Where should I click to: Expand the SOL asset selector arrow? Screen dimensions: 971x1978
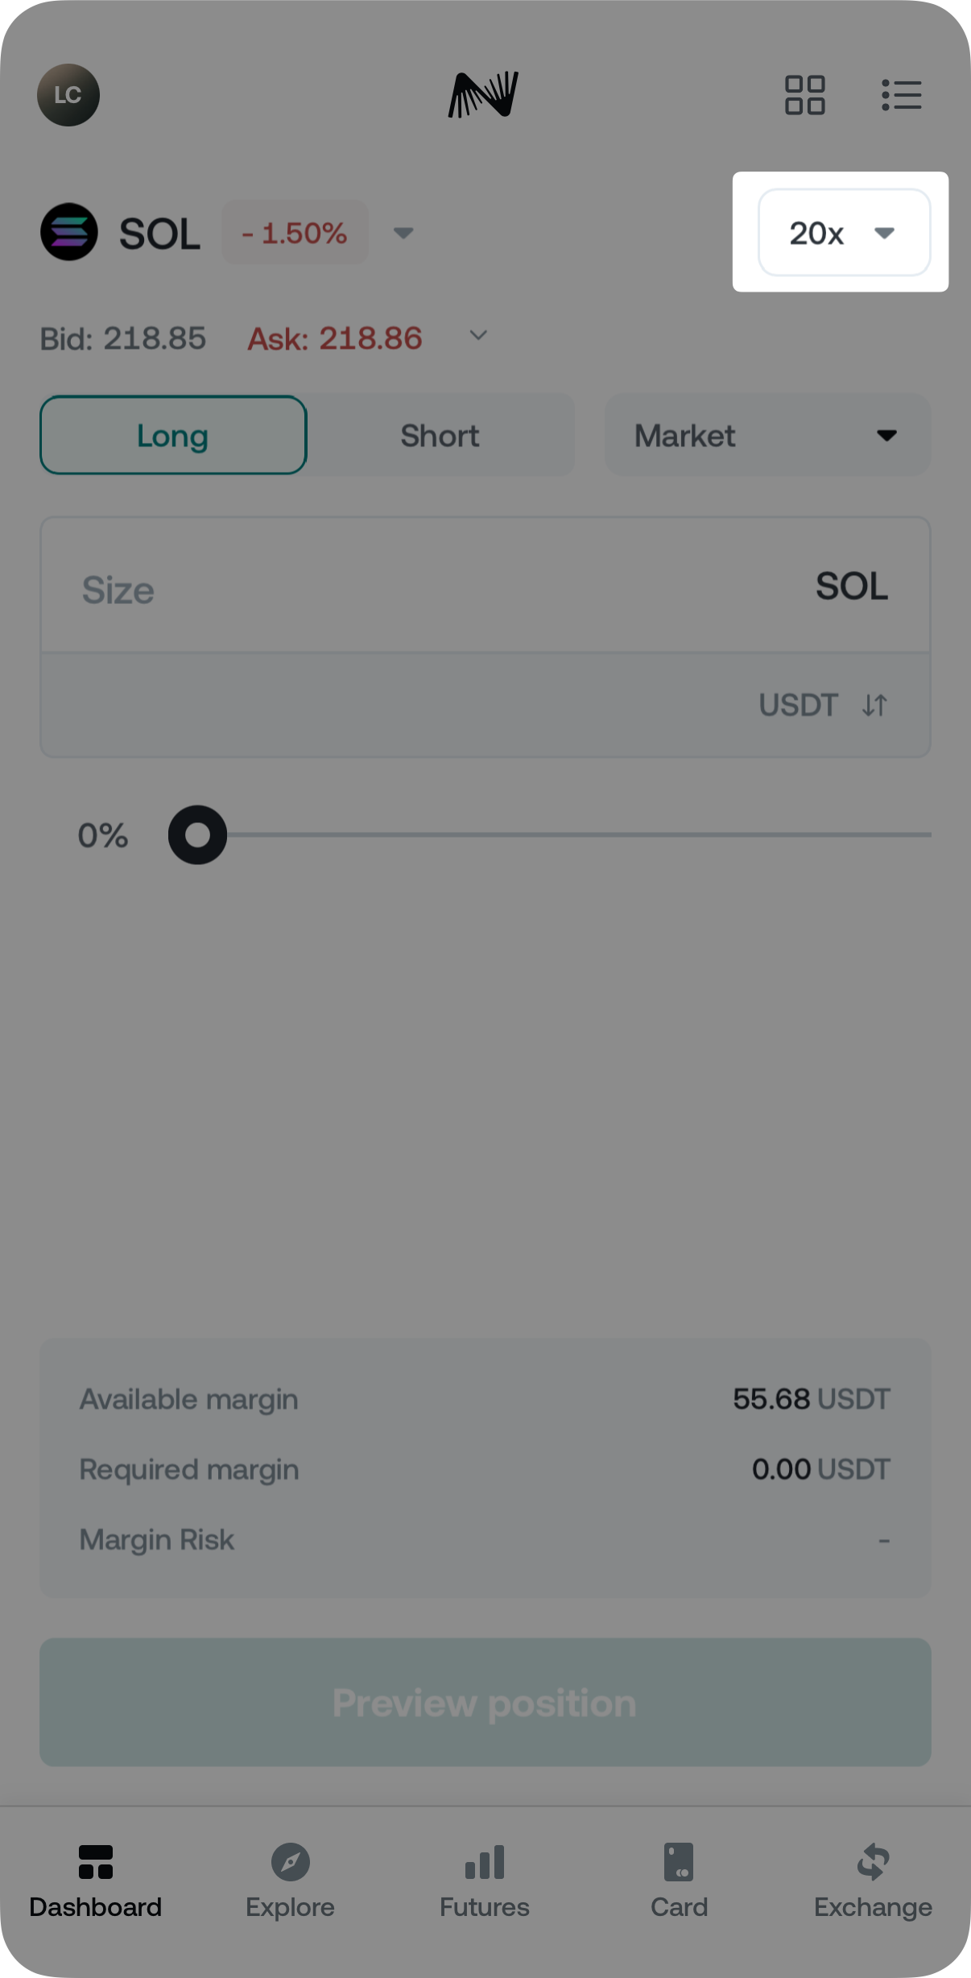(x=403, y=233)
